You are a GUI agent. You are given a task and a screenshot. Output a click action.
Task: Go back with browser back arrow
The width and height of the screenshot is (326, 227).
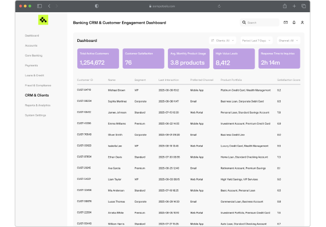[49, 6]
